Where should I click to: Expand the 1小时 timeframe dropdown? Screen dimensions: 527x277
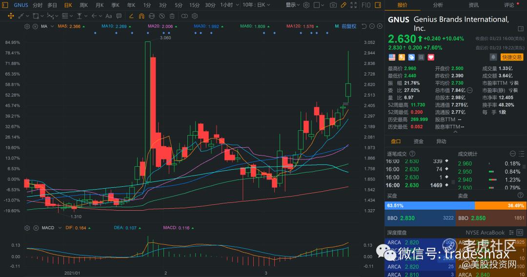tap(237, 5)
